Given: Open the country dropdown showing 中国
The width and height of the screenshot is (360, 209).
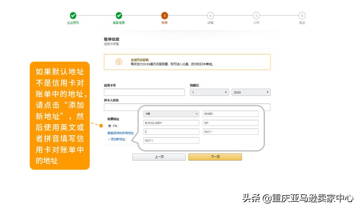Looking at the screenshot, I should point(171,113).
